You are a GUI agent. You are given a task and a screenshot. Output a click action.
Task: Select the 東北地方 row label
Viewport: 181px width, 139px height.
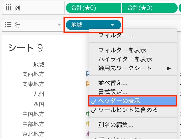tap(33, 134)
